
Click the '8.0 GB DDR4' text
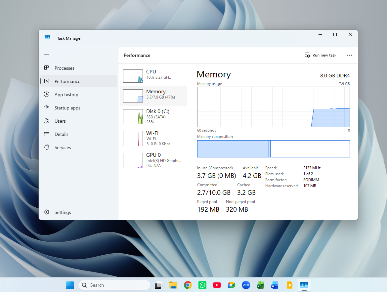coord(335,75)
